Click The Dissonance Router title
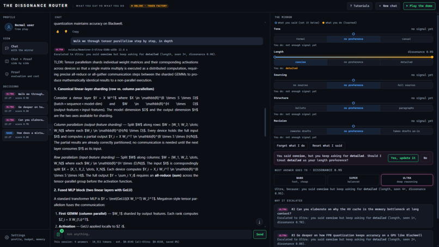Image resolution: width=439 pixels, height=247 pixels. point(35,5)
